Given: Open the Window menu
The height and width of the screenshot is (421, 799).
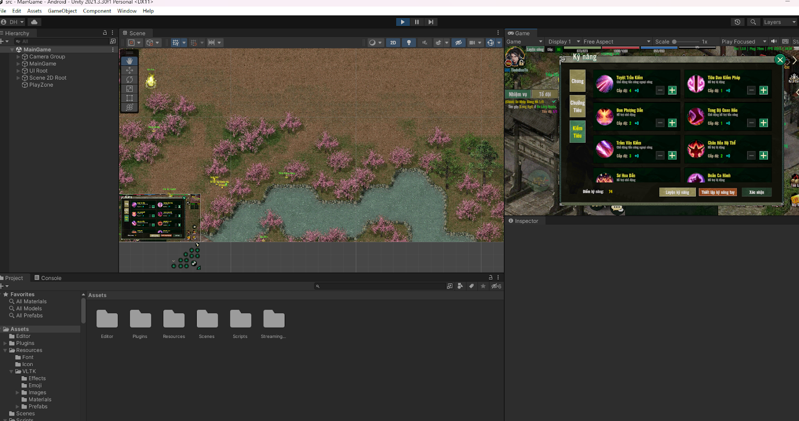Looking at the screenshot, I should (127, 10).
